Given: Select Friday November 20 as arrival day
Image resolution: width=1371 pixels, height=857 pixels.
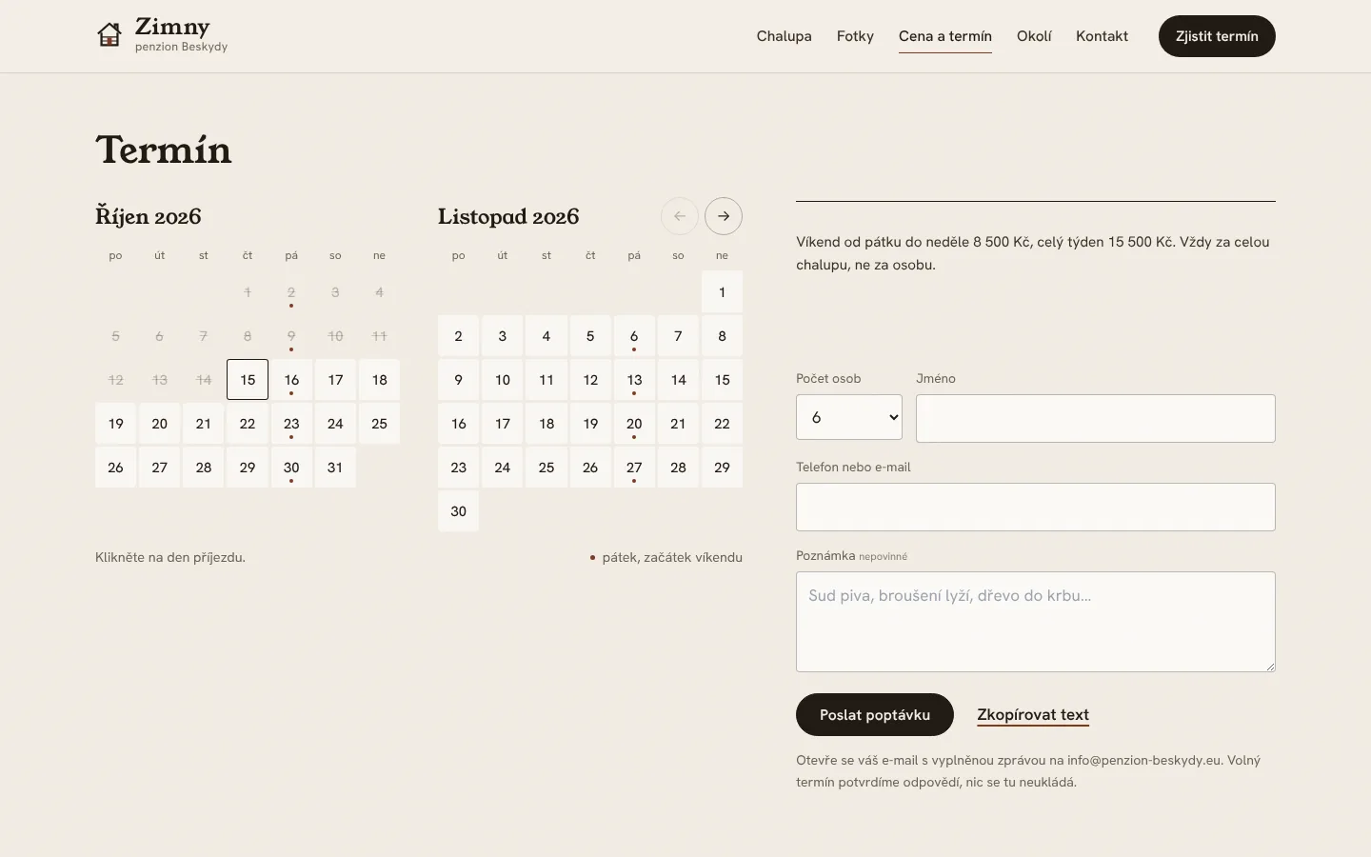Looking at the screenshot, I should pos(634,424).
